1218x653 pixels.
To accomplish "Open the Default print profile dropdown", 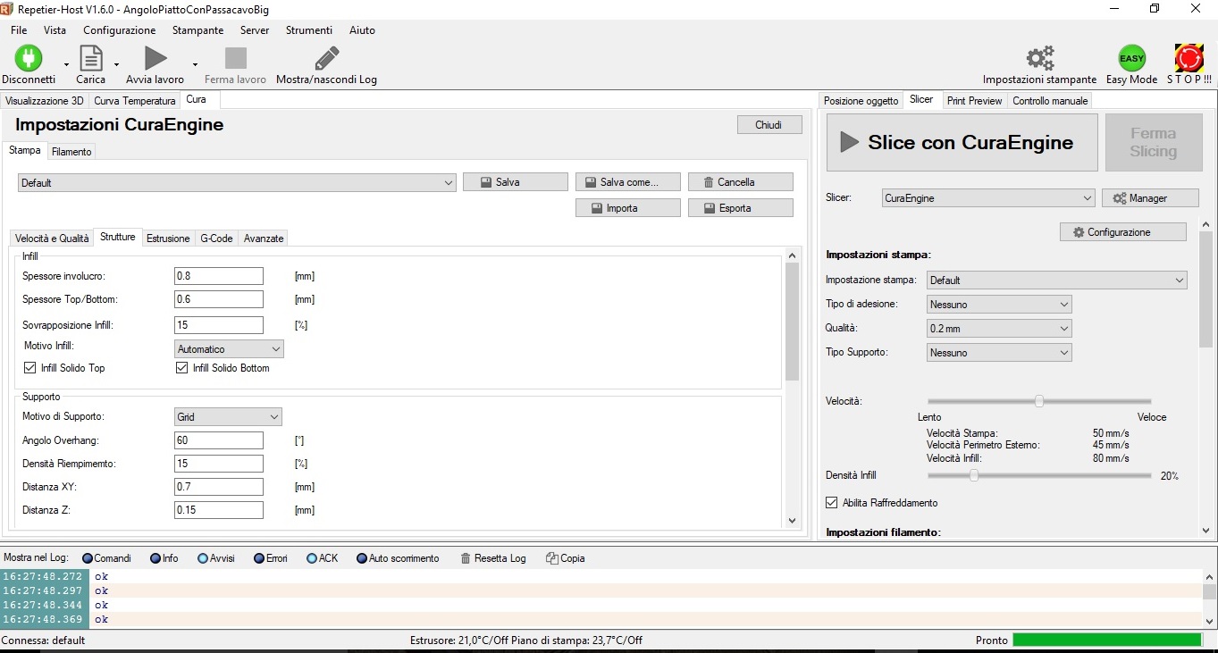I will pyautogui.click(x=238, y=182).
